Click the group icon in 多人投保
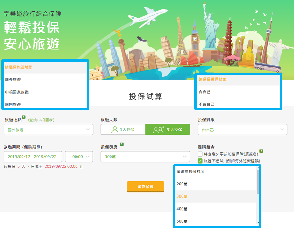Image resolution: width=294 pixels, height=233 pixels. pyautogui.click(x=158, y=130)
